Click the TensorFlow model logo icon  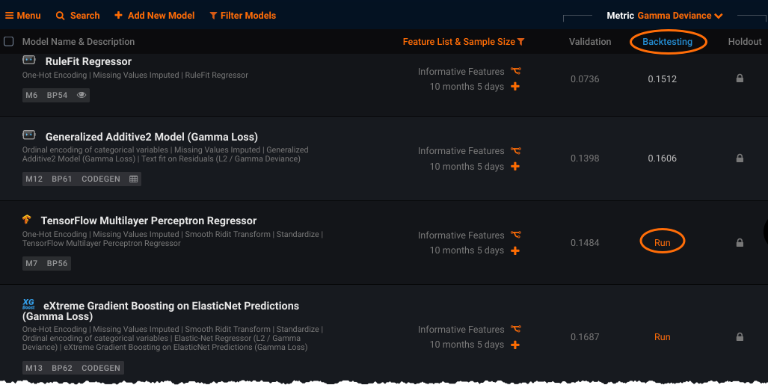click(x=27, y=220)
